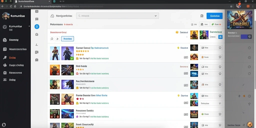Switch to the second browser tab with teal icon
This screenshot has height=128, width=256.
54,1
